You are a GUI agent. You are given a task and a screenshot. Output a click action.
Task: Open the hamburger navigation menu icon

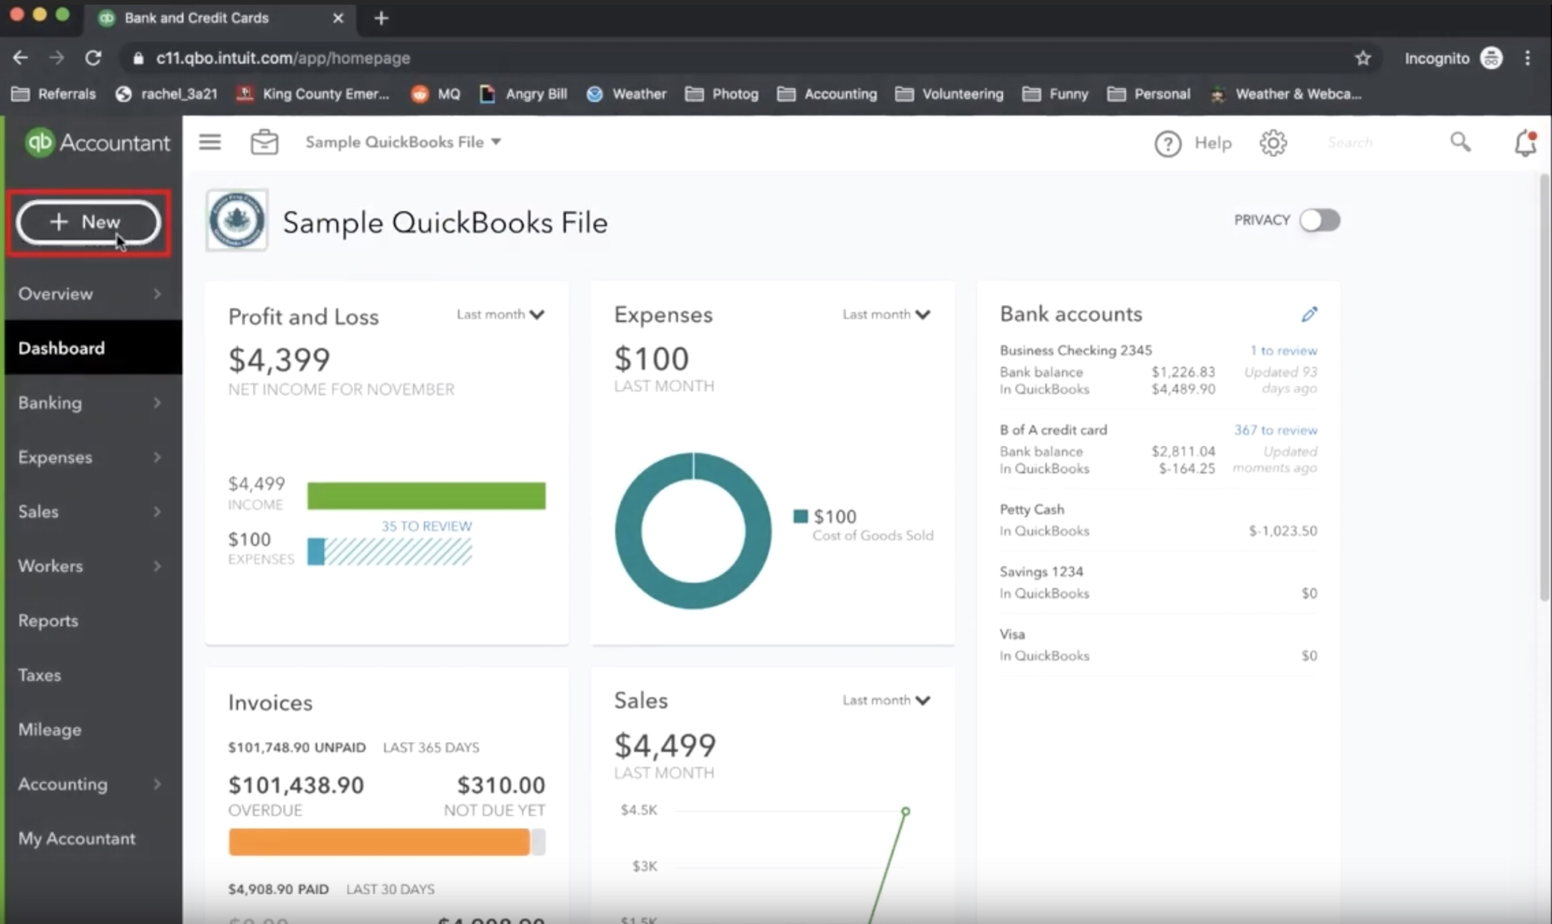click(210, 142)
